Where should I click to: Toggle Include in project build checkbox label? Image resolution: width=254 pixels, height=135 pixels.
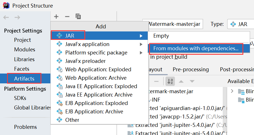pyautogui.click(x=169, y=57)
